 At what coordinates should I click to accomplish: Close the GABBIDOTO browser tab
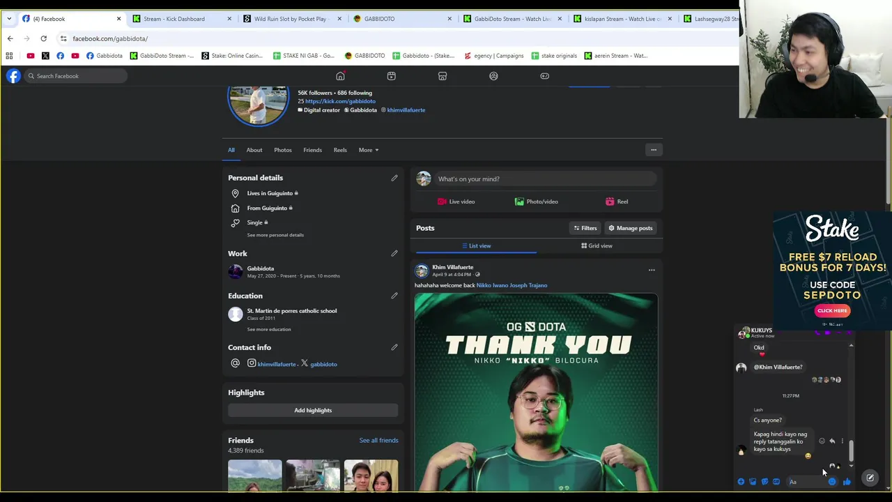(x=449, y=19)
